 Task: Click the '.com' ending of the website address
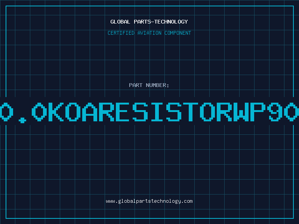pos(187,201)
